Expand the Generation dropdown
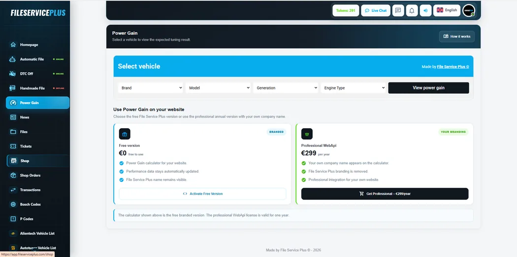The image size is (517, 257). click(x=286, y=88)
